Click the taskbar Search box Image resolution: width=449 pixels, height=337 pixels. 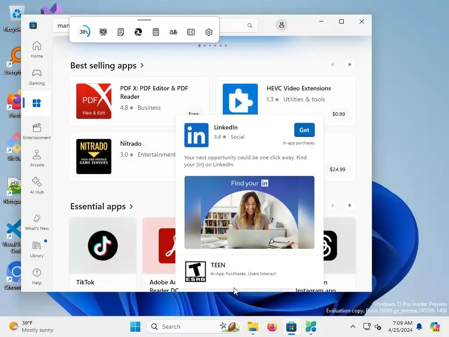194,326
